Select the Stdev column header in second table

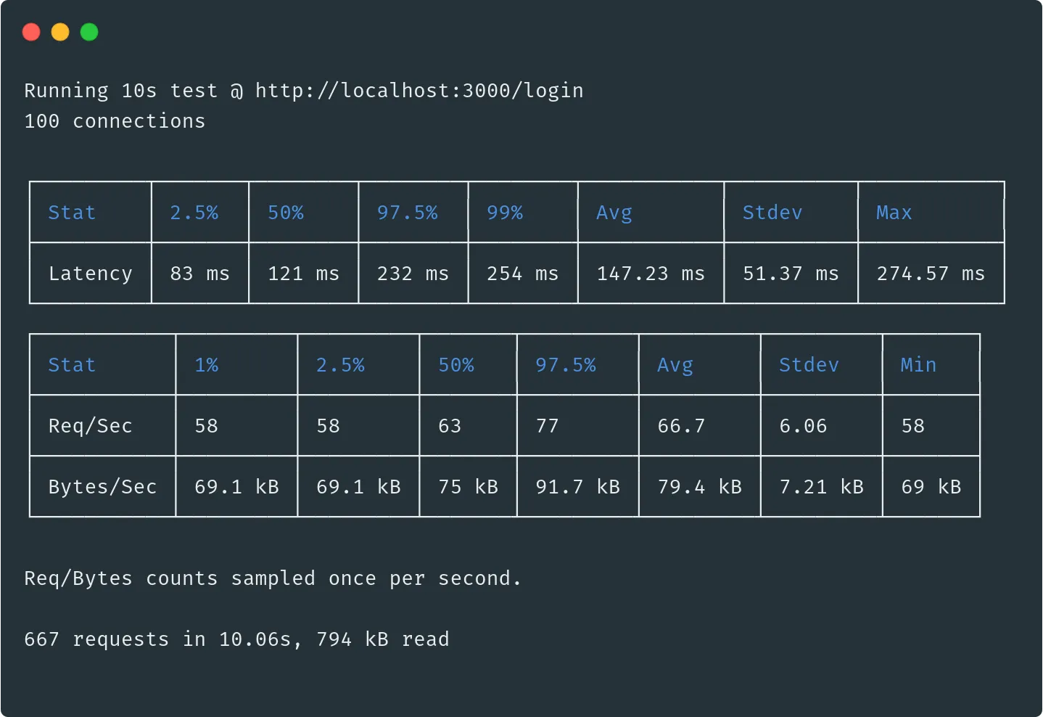(x=808, y=365)
